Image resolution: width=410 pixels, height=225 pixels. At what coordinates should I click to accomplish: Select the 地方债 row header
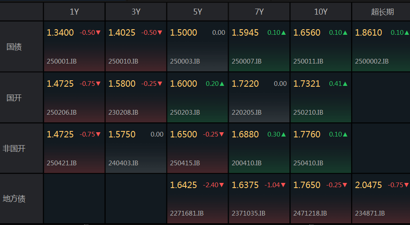[21, 198]
